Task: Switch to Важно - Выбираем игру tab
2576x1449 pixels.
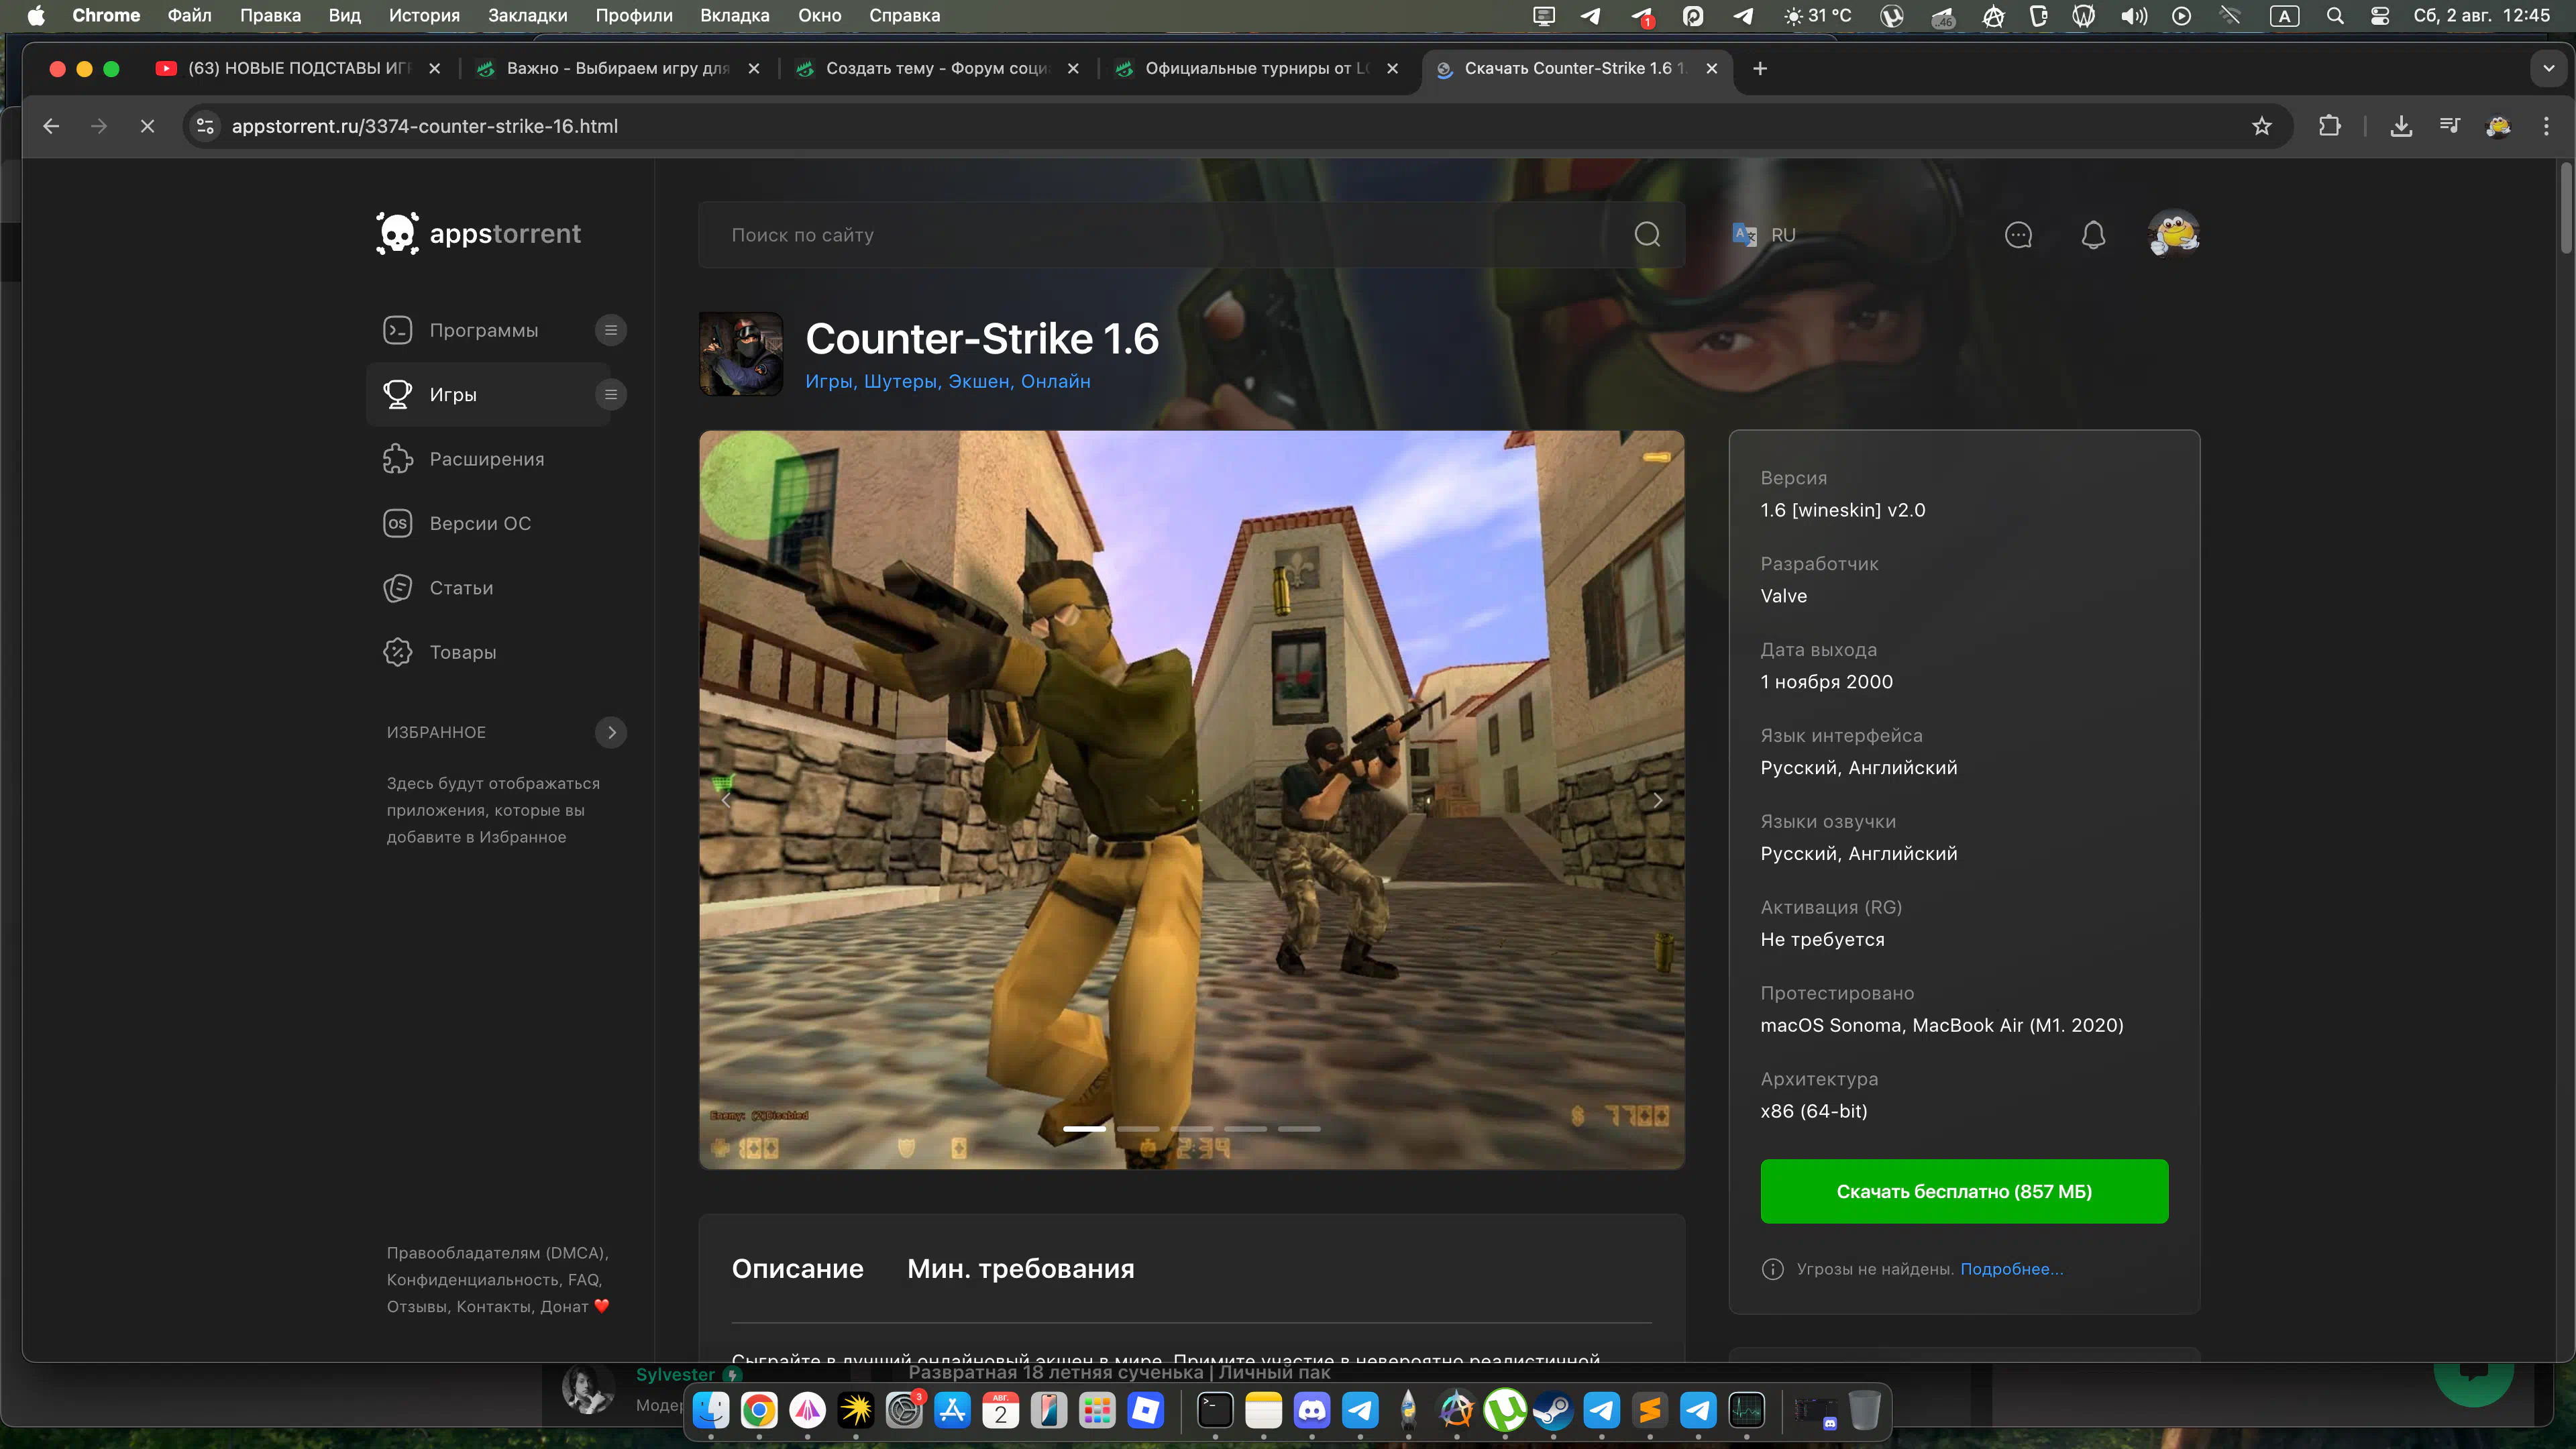Action: coord(618,68)
